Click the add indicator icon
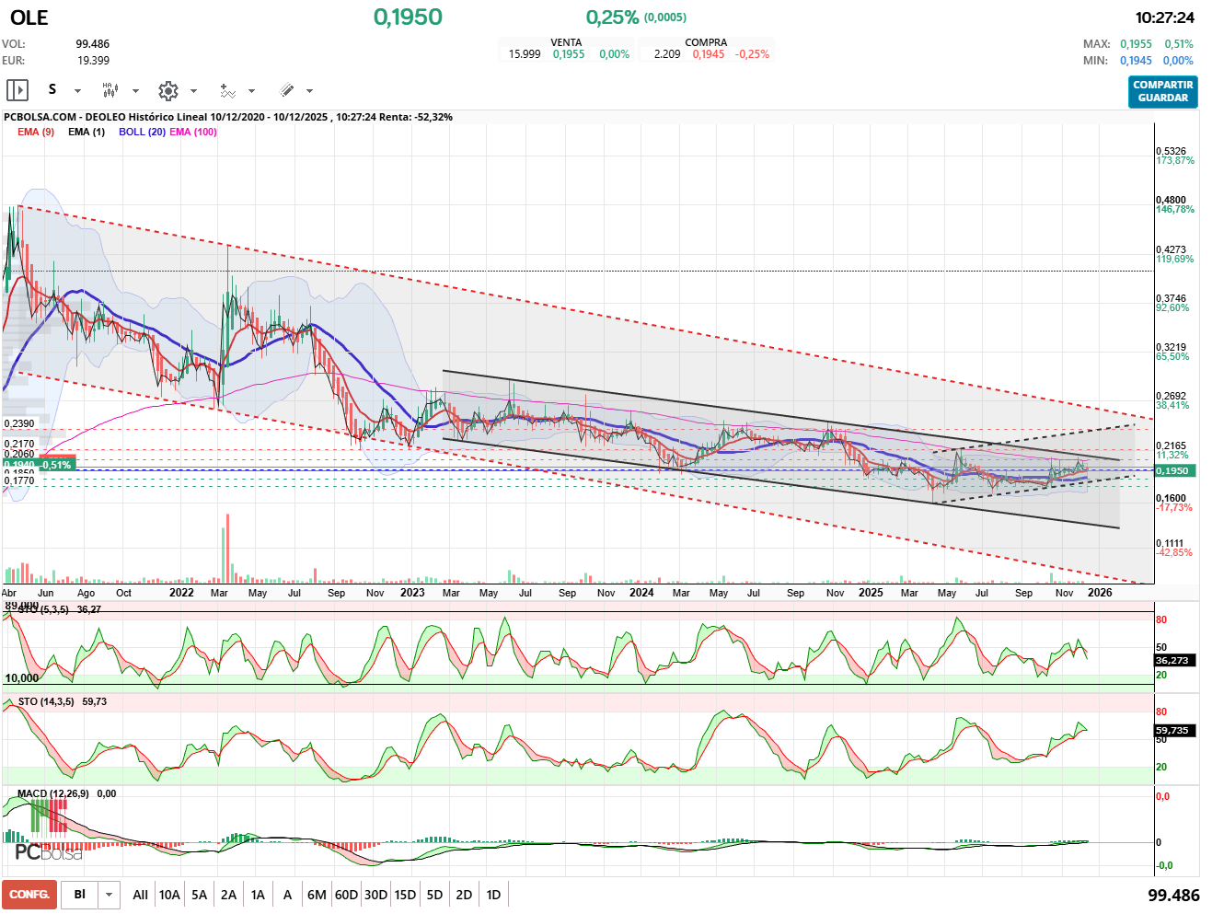 click(227, 90)
